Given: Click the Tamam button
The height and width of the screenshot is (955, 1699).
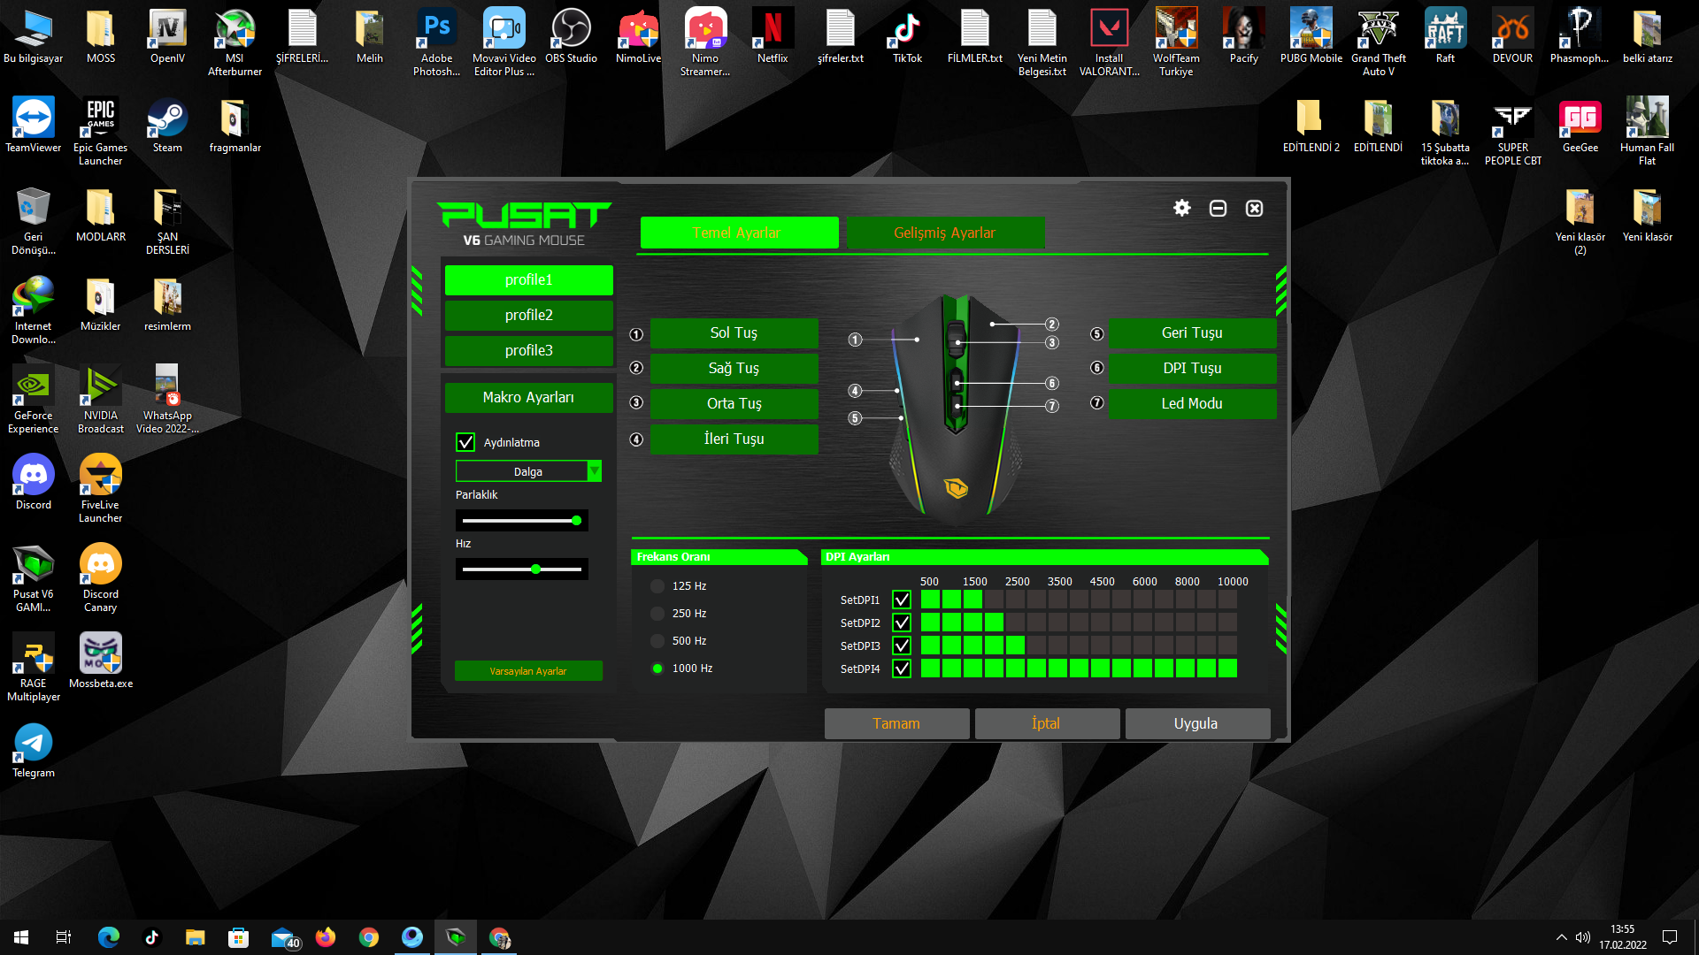Looking at the screenshot, I should point(896,723).
